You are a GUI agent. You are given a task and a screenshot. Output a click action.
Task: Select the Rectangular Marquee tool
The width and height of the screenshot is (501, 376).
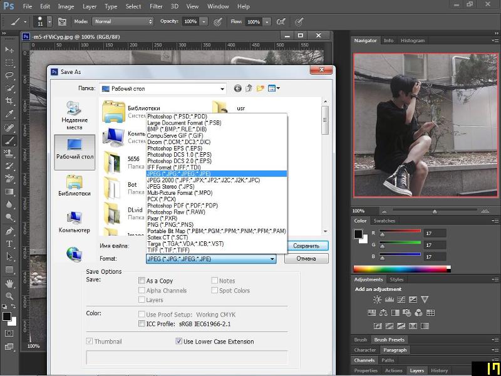[9, 62]
